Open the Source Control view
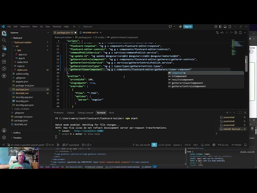Viewport: 257px width, 193px height. [4, 47]
